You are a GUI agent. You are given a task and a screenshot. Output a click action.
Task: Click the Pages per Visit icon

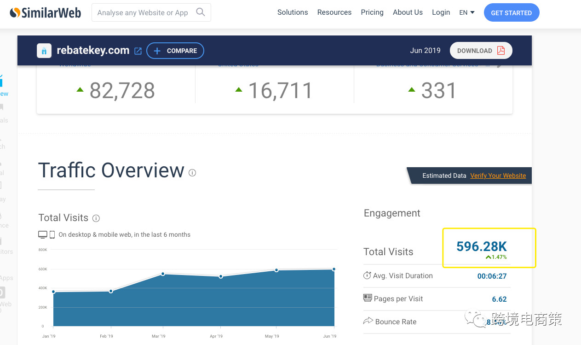coord(368,298)
